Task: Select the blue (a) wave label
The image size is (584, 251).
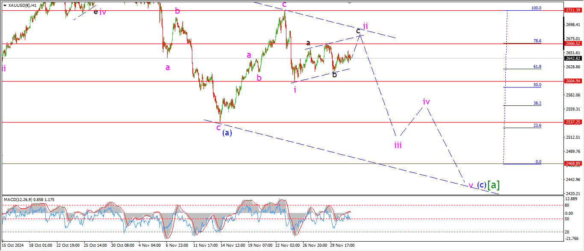Action: pos(227,133)
